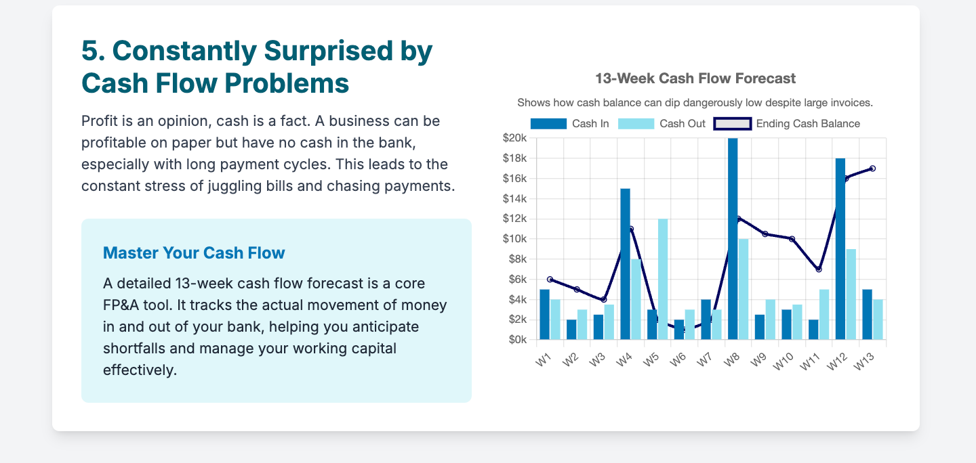Toggle the Cash Out legend item

click(662, 124)
